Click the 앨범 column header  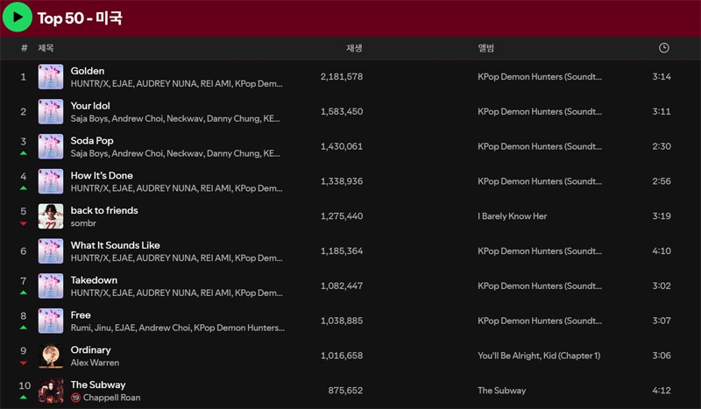pyautogui.click(x=486, y=48)
